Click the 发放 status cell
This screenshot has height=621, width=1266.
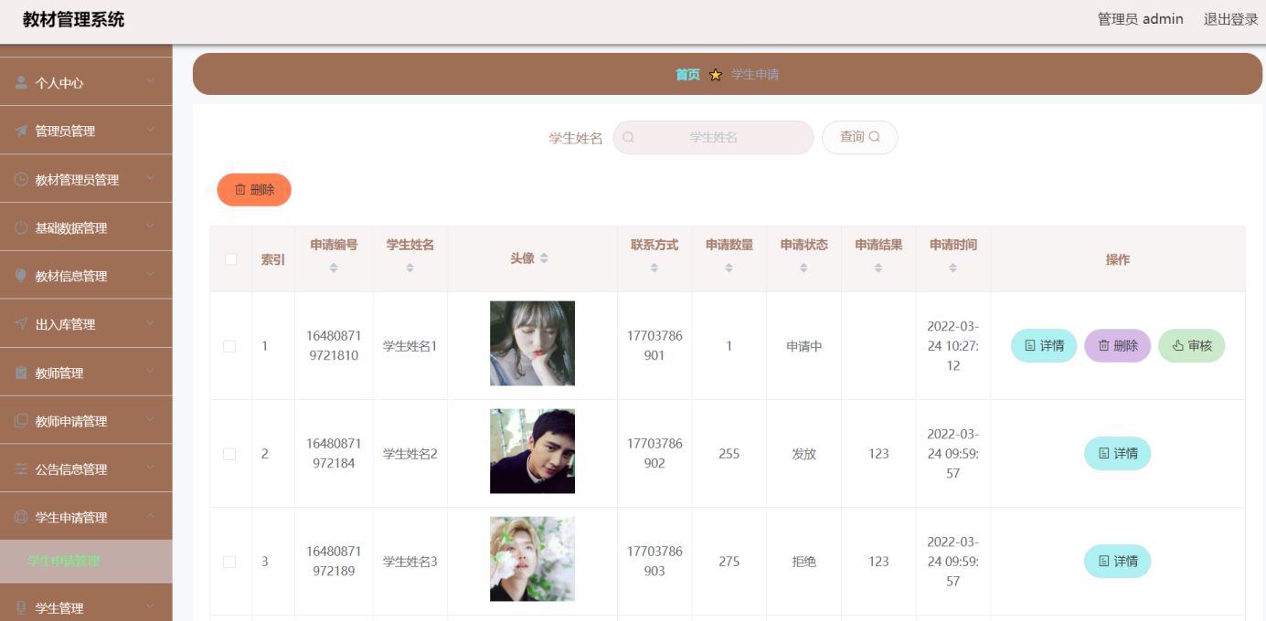click(x=803, y=454)
